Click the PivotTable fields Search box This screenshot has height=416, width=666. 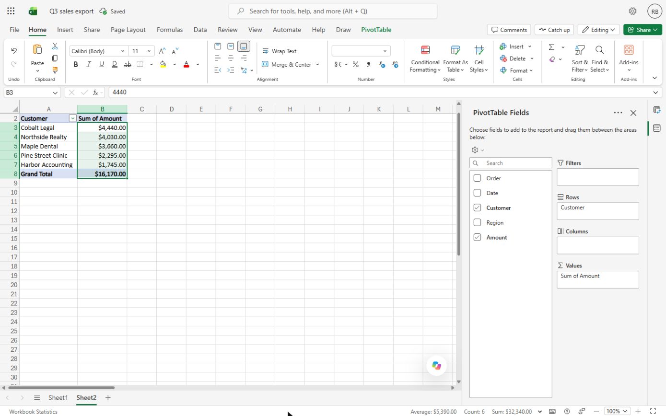point(511,163)
